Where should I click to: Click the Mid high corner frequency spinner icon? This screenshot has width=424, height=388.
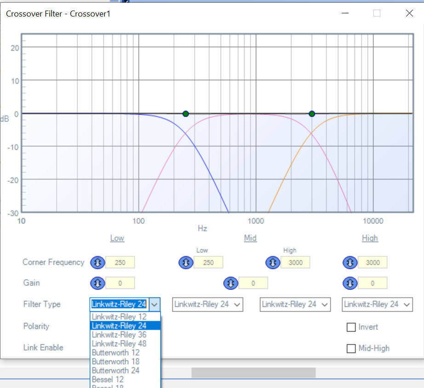coord(273,263)
